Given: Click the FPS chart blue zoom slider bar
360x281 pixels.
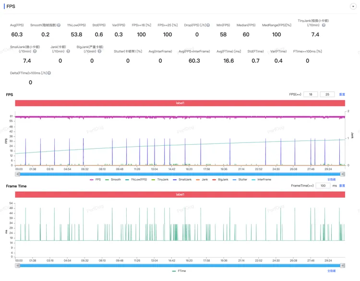Looking at the screenshot, I should [x=180, y=174].
